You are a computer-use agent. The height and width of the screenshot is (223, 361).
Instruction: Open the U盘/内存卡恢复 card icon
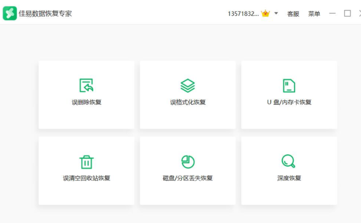pyautogui.click(x=289, y=86)
